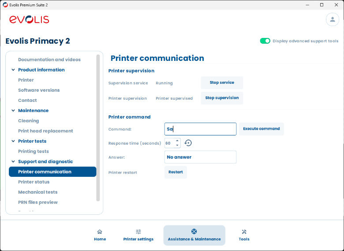Click the Home house icon

(x=100, y=232)
